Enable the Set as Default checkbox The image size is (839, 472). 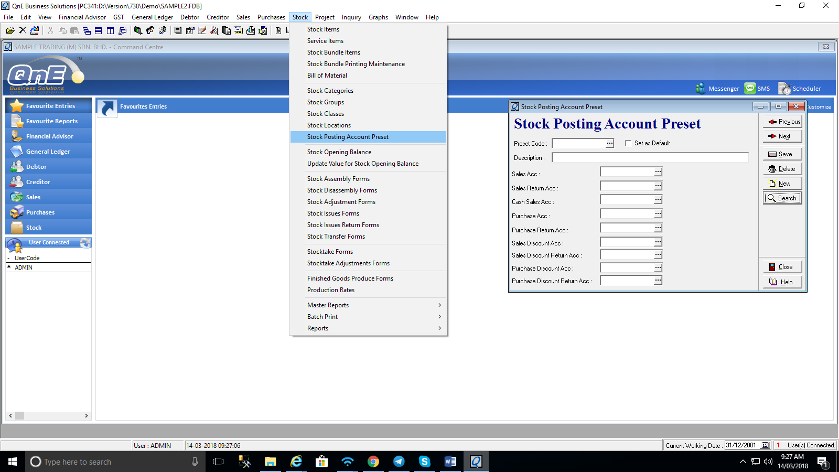tap(628, 143)
